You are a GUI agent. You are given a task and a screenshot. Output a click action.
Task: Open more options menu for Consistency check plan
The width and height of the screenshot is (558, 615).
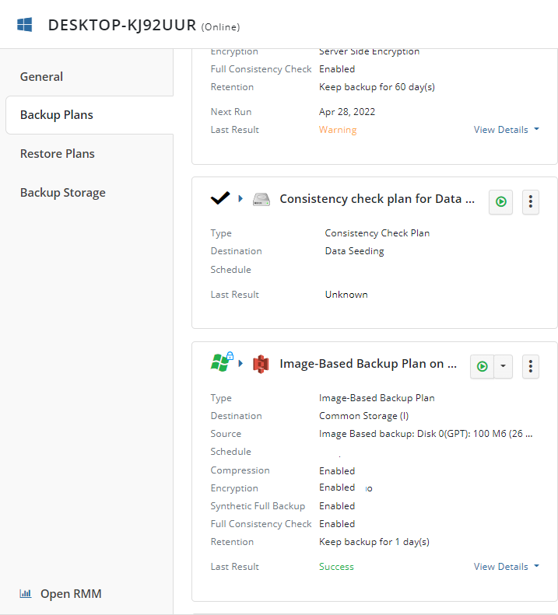(531, 202)
